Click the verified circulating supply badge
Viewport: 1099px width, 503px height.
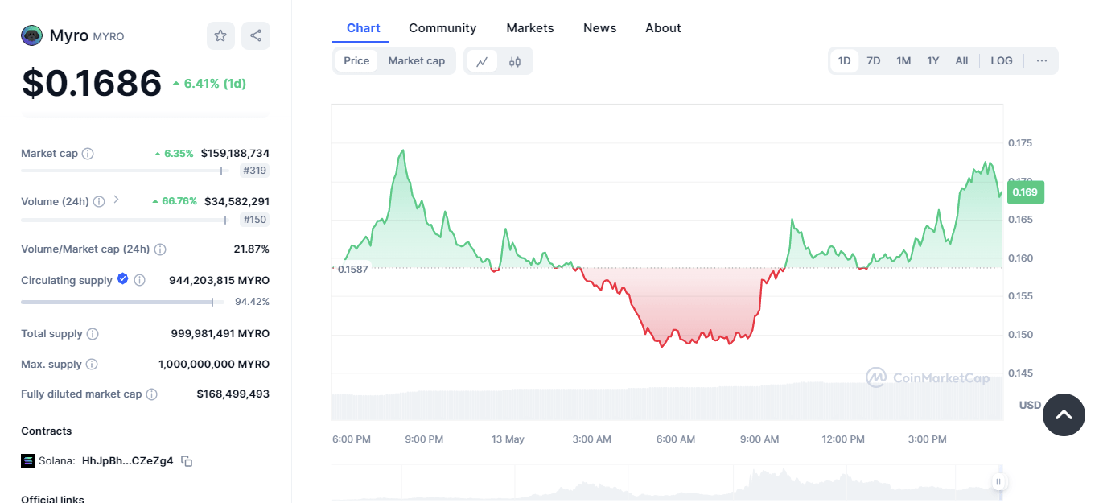[x=123, y=279]
